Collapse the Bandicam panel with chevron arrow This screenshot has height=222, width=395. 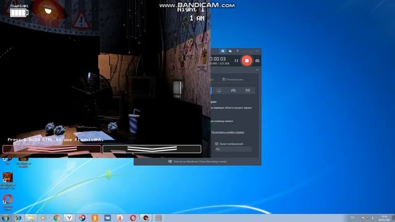tap(257, 70)
